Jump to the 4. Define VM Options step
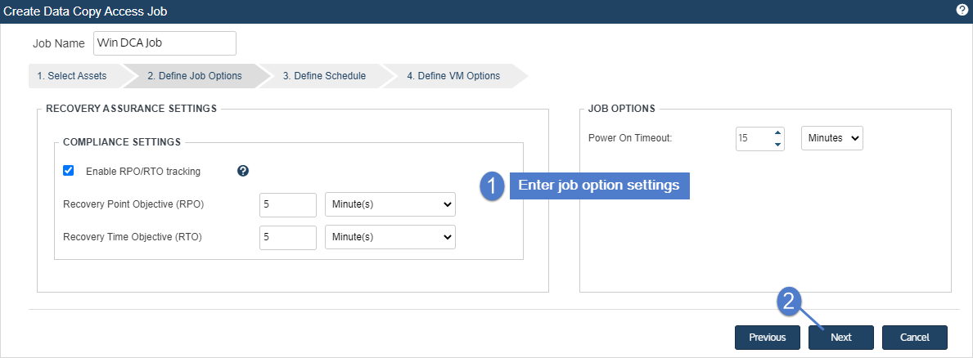Viewport: 973px width, 358px height. point(453,75)
